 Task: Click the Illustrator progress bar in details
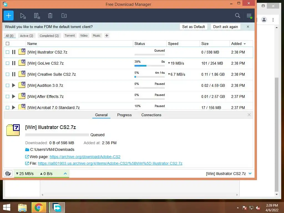click(57, 135)
